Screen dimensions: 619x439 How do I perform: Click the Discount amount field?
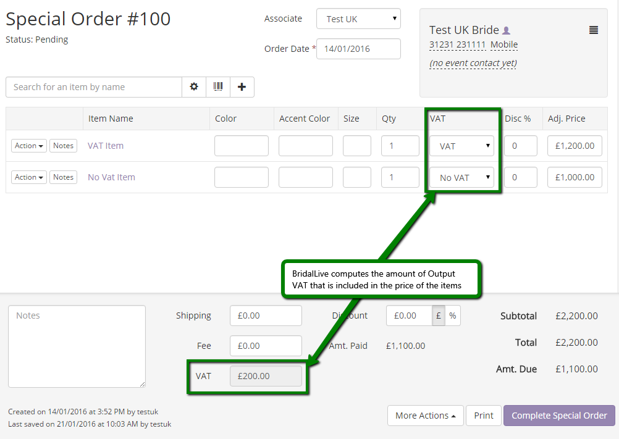tap(409, 316)
